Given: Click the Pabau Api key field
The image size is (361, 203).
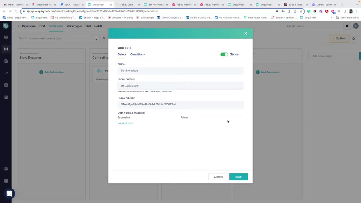Looking at the screenshot, I should 180,104.
